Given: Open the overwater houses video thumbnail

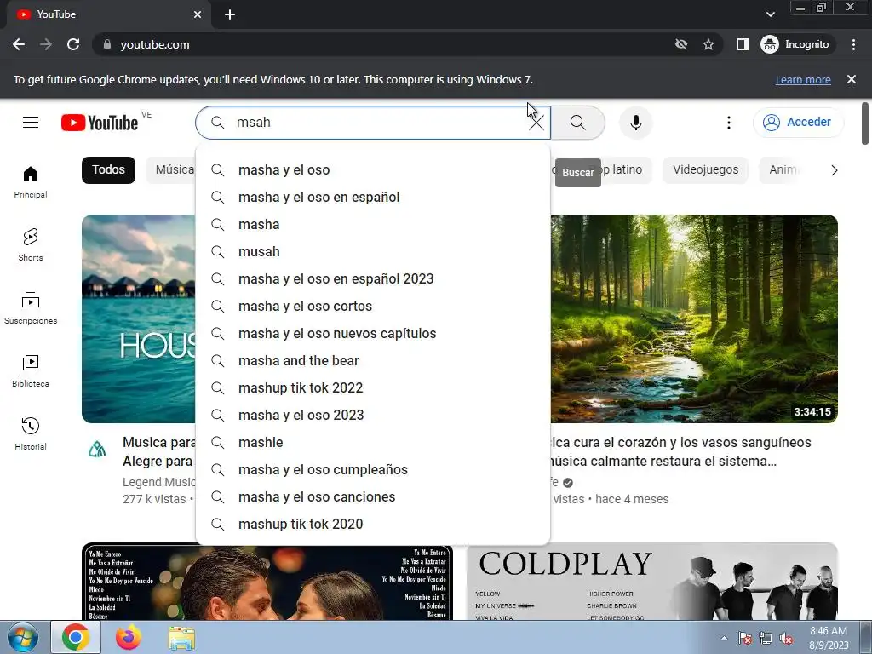Looking at the screenshot, I should coord(139,318).
